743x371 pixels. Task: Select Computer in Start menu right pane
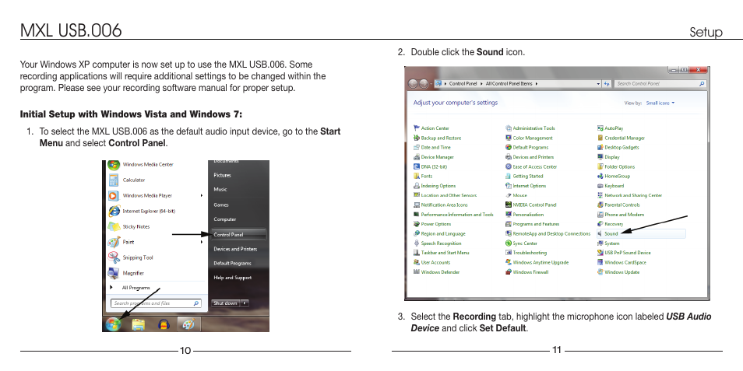224,219
